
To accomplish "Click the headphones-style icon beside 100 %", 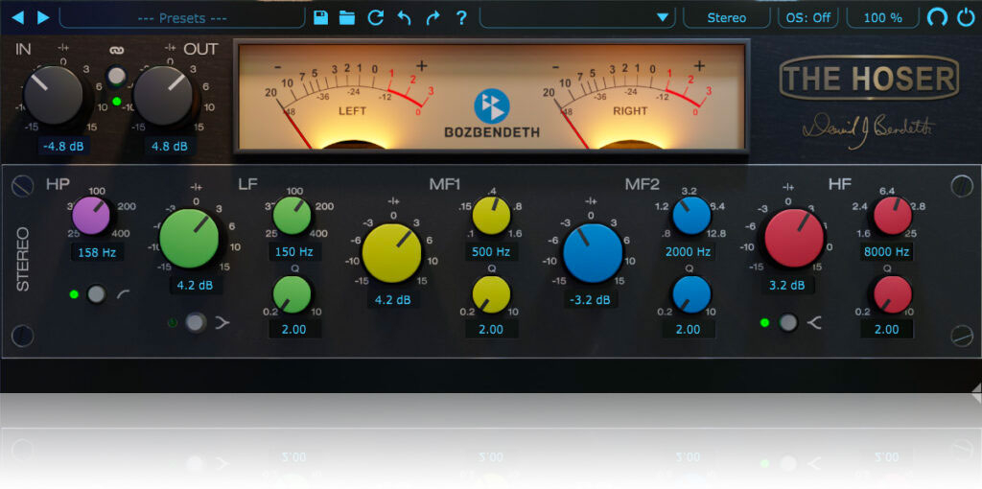I will tap(937, 17).
